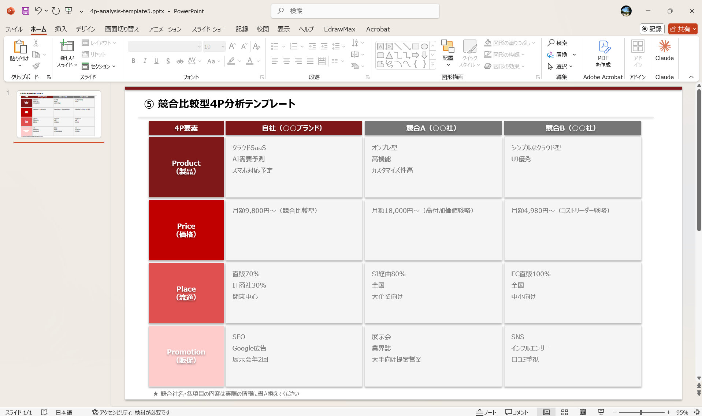This screenshot has height=416, width=702.
Task: Insert a new slide (新しいスライド)
Action: (x=67, y=53)
